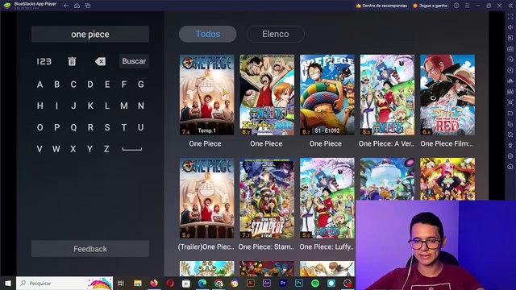Click the backspace key icon on keyboard
This screenshot has width=516, height=290.
pyautogui.click(x=100, y=61)
